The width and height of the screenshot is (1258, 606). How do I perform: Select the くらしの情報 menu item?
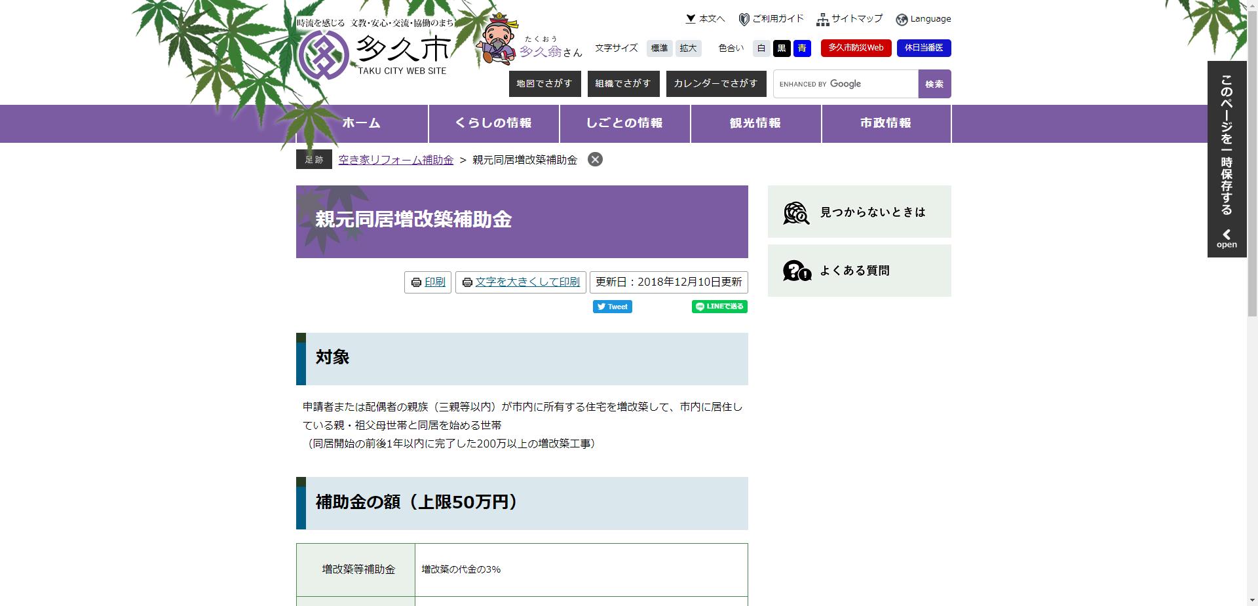(495, 123)
